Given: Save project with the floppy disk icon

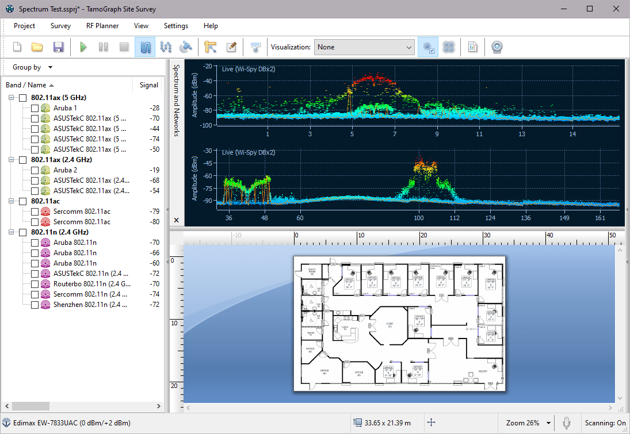Looking at the screenshot, I should (58, 47).
